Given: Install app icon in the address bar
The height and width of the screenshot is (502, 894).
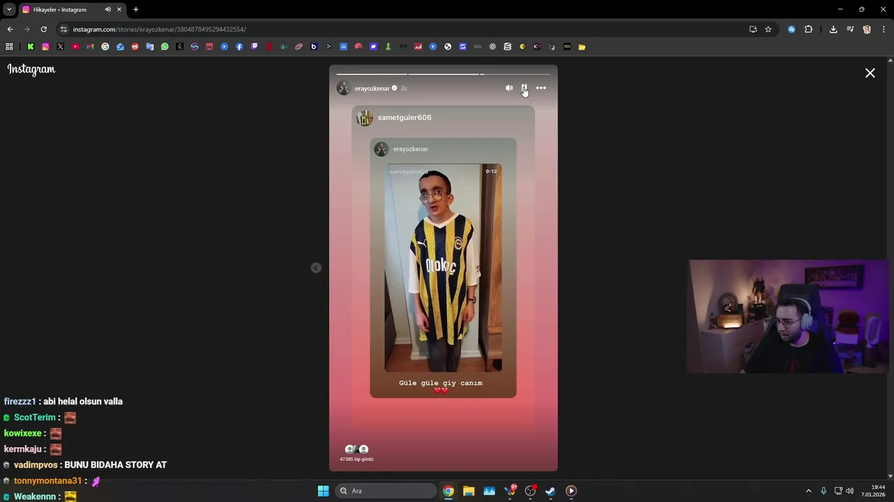Looking at the screenshot, I should (753, 29).
